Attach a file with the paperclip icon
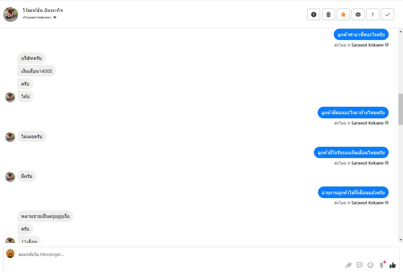This screenshot has height=272, width=403. [x=348, y=265]
